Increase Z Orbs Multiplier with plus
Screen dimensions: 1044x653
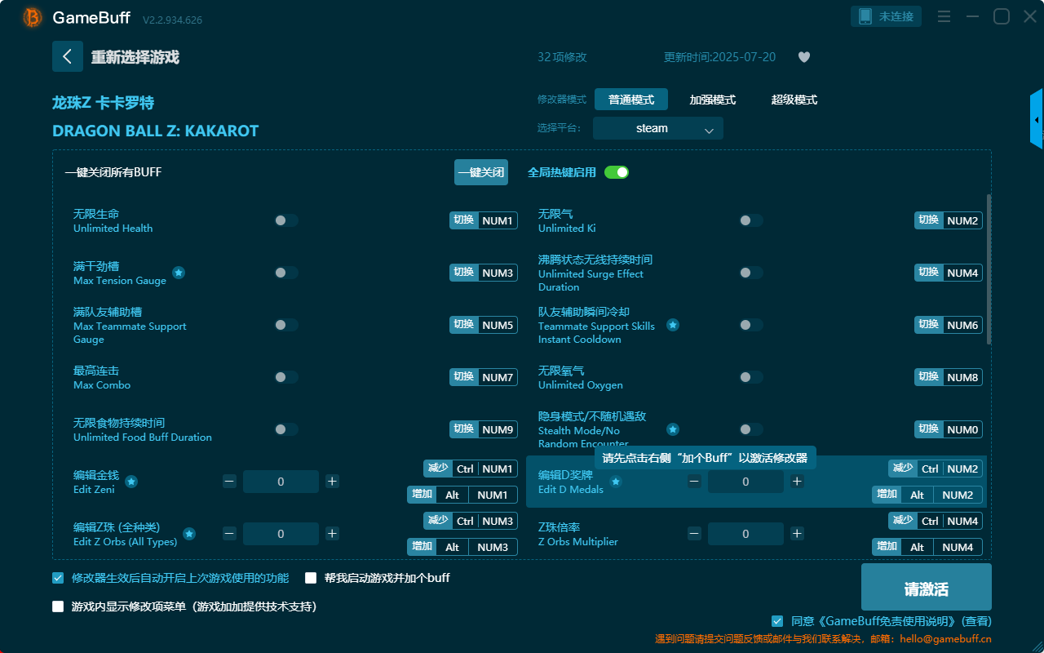(797, 534)
